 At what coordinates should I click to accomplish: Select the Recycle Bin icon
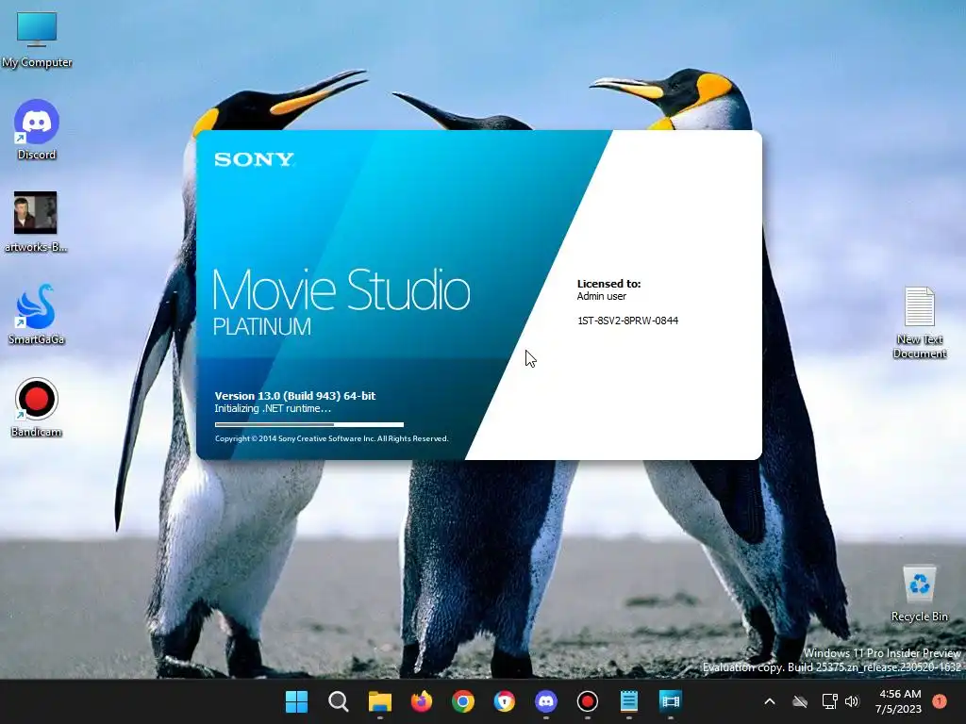pyautogui.click(x=919, y=594)
